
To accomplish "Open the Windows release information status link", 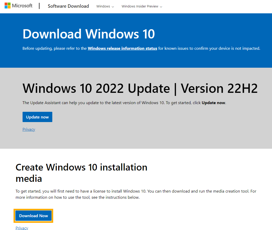I will pyautogui.click(x=123, y=48).
